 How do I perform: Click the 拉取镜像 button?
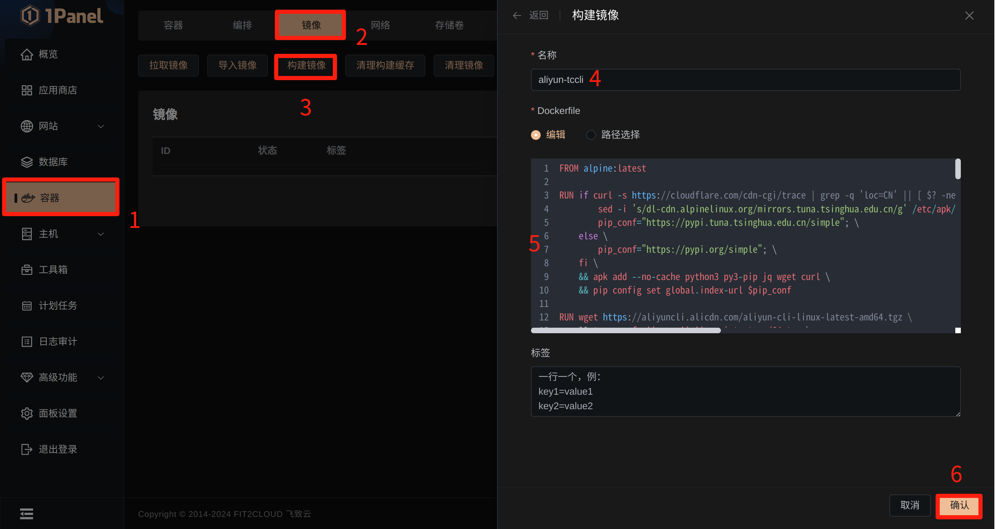click(x=168, y=66)
